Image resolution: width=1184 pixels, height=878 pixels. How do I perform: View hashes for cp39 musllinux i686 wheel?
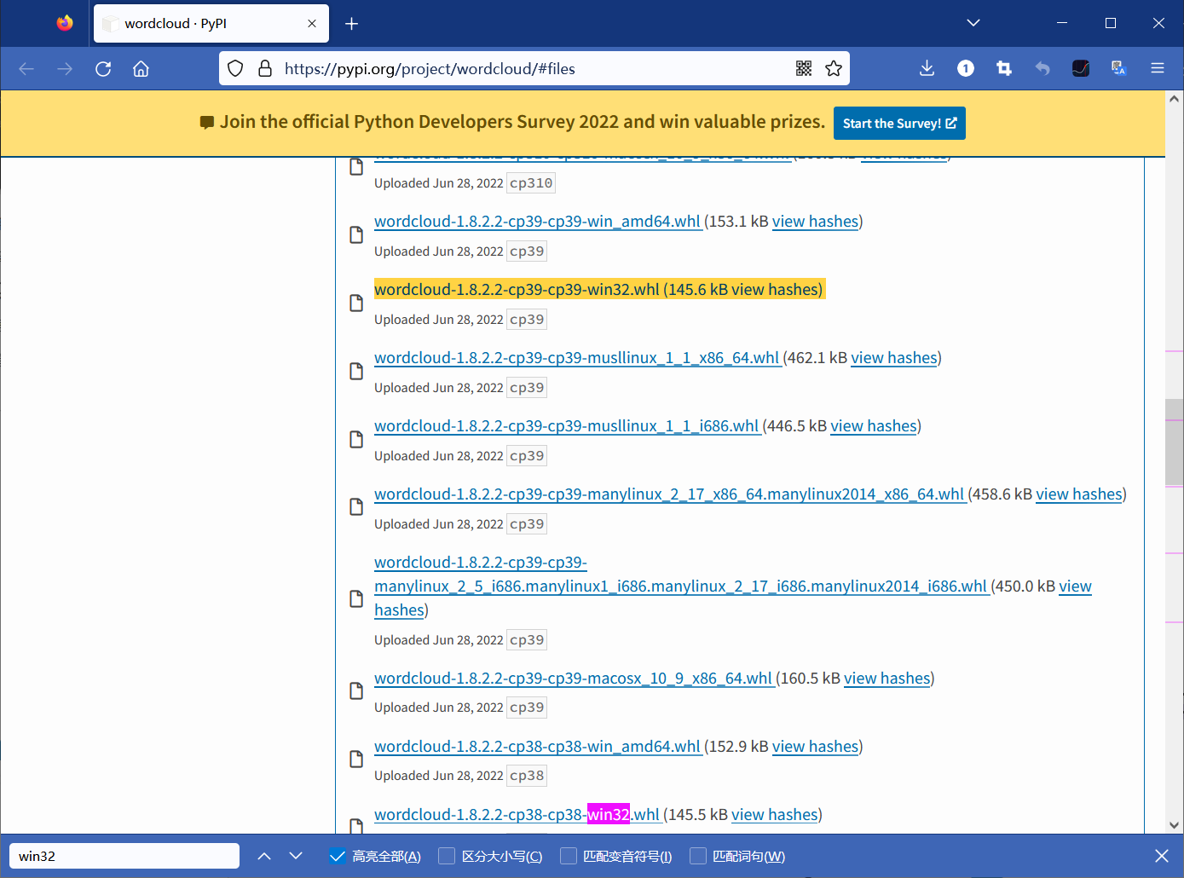pyautogui.click(x=874, y=426)
